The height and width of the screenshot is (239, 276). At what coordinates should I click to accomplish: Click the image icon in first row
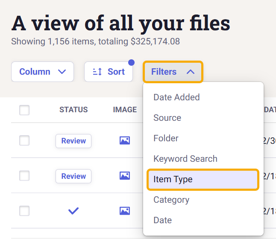(x=125, y=140)
